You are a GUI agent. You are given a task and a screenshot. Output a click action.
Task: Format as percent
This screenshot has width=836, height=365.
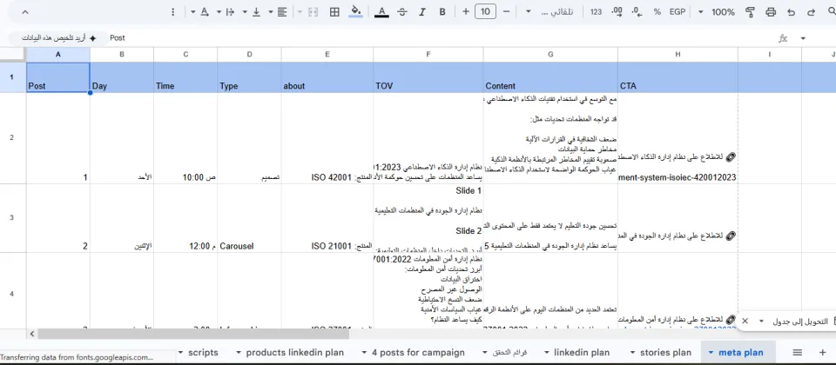[x=657, y=11]
